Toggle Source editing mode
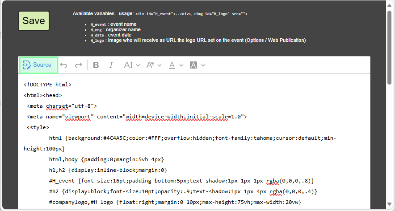395x211 pixels. 38,65
